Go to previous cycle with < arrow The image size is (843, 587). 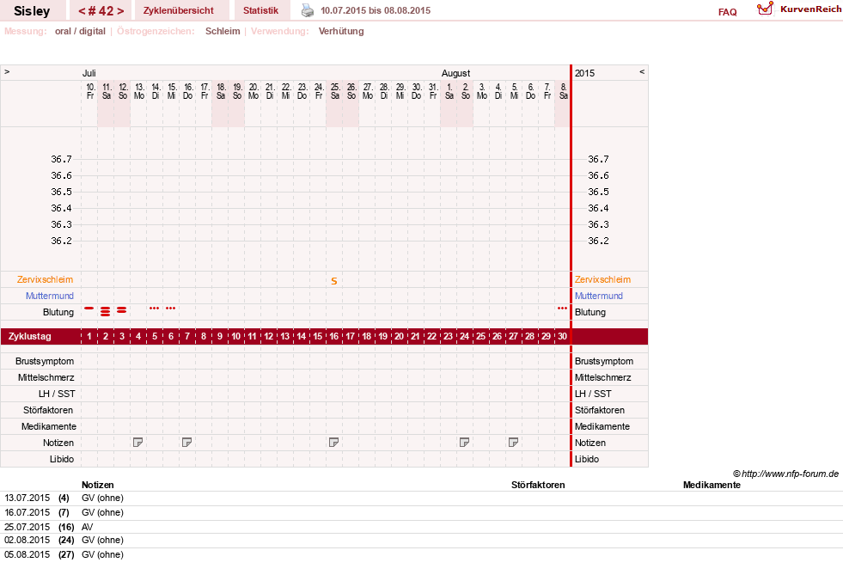[82, 11]
